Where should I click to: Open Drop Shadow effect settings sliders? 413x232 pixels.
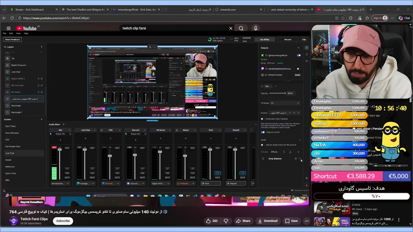pyautogui.click(x=263, y=159)
